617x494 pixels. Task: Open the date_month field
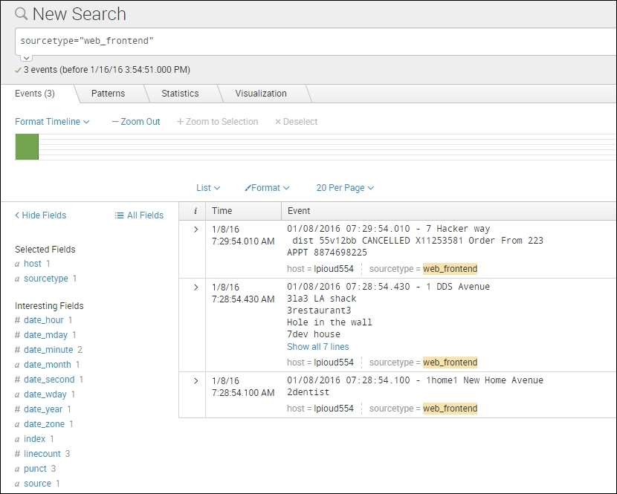48,365
